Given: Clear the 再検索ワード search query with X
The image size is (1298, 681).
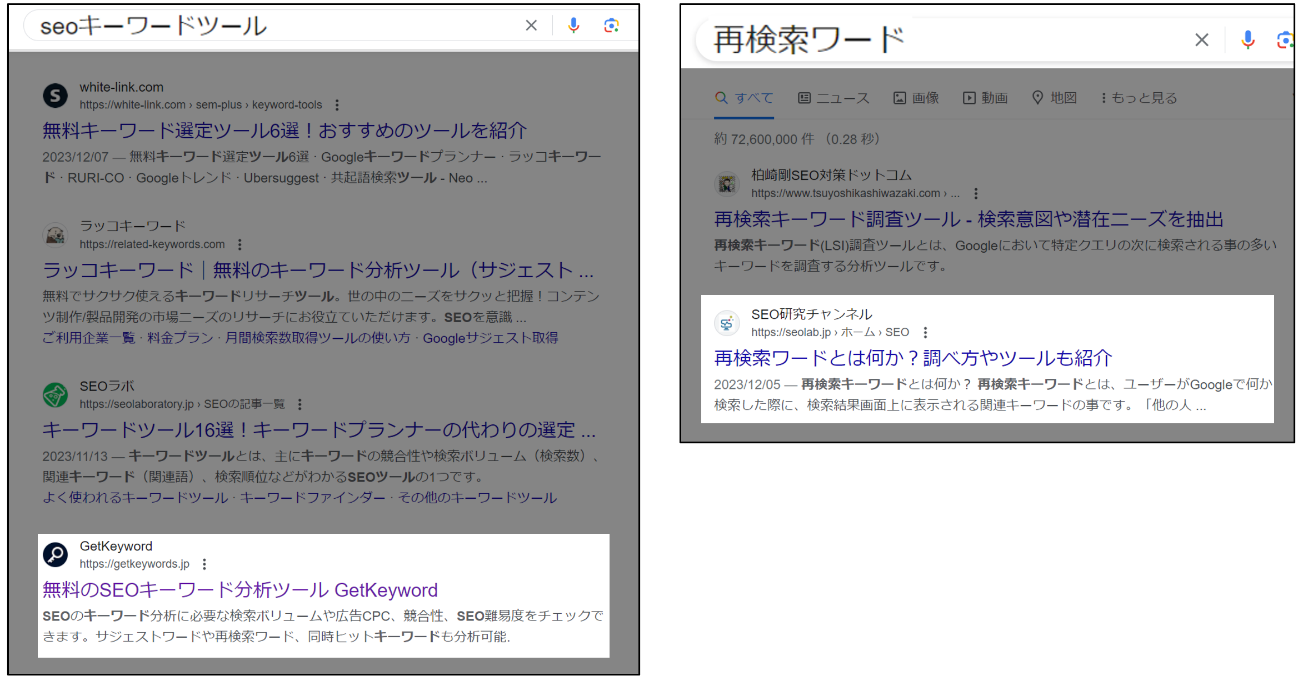Looking at the screenshot, I should coord(1201,40).
